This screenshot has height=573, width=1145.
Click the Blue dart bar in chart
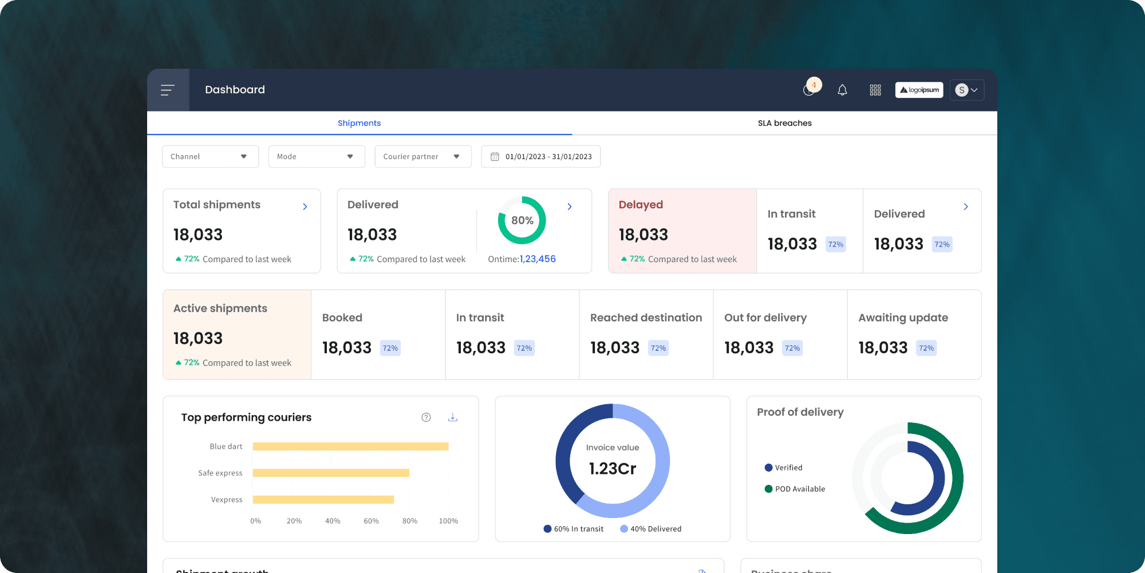(x=350, y=446)
